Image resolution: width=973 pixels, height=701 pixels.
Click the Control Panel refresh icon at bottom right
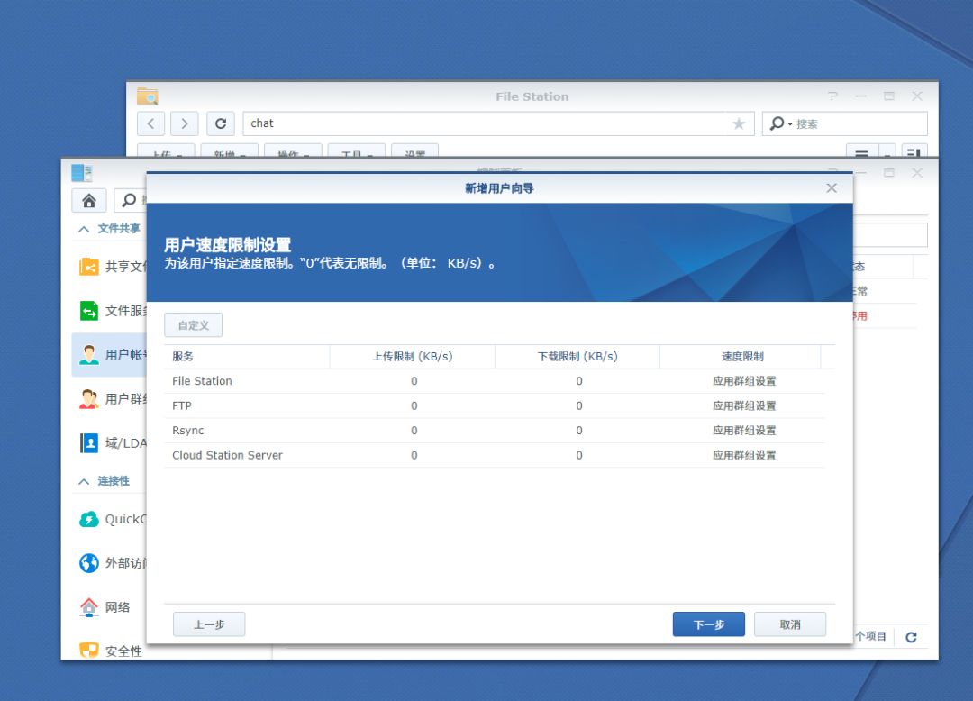(x=911, y=637)
